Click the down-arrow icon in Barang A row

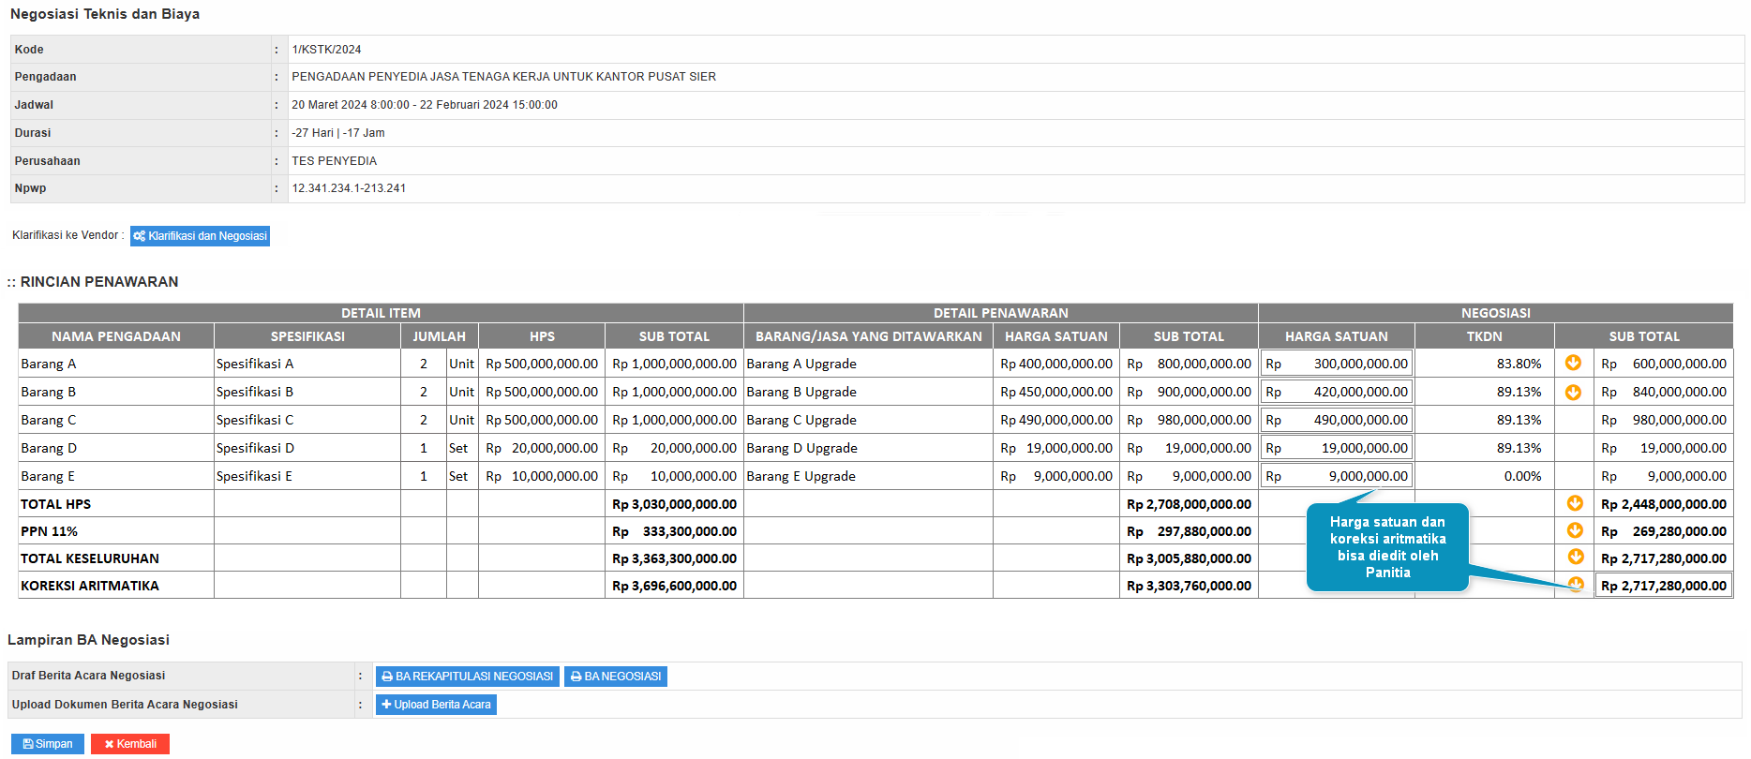pyautogui.click(x=1573, y=363)
